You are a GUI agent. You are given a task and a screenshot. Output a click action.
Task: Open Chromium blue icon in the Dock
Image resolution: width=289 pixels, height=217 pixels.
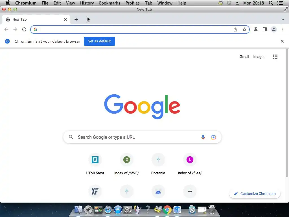pos(177,210)
